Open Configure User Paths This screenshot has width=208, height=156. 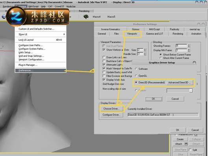(x=41, y=45)
